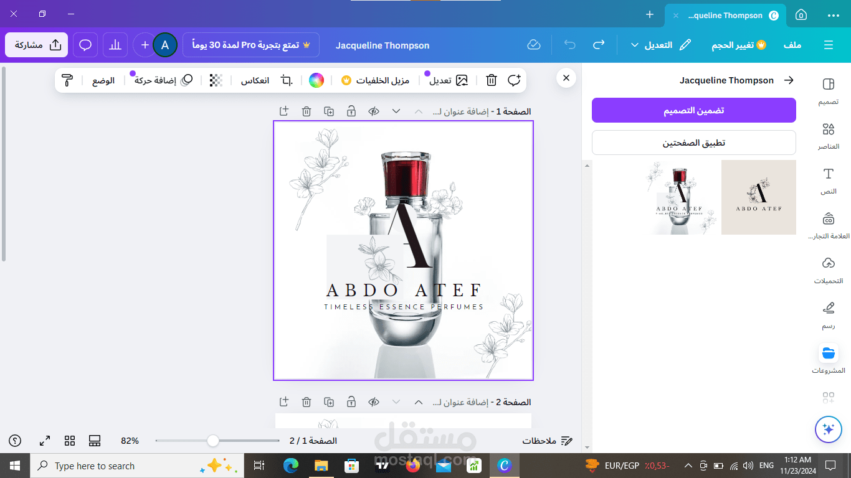Open the File (ملف) menu
The height and width of the screenshot is (478, 851).
pos(792,45)
